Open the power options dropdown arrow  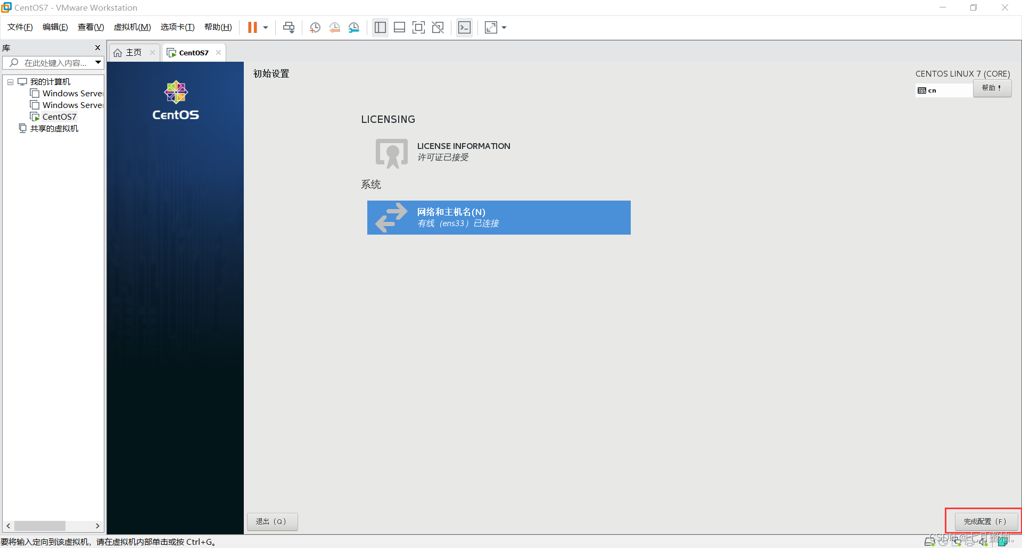[266, 28]
